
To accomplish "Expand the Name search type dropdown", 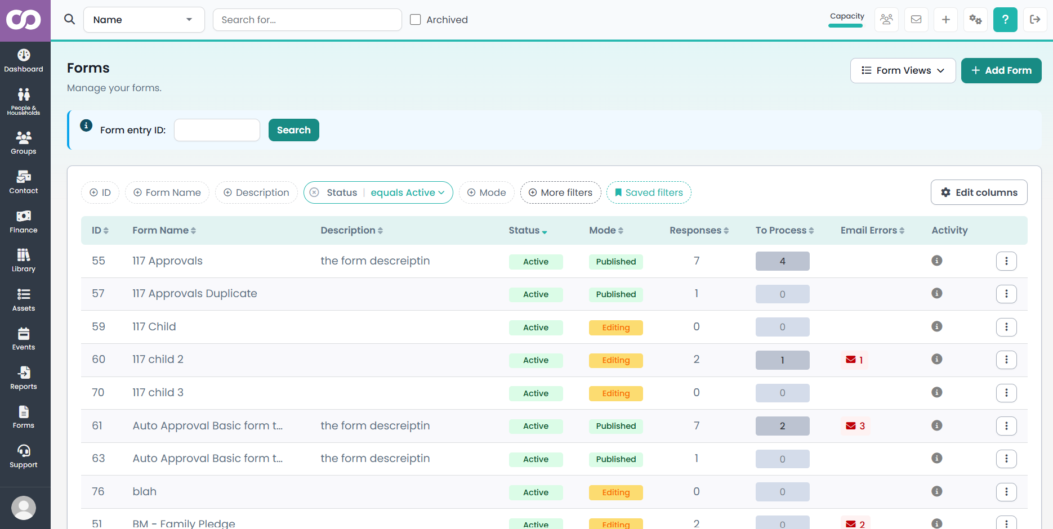I will point(144,20).
